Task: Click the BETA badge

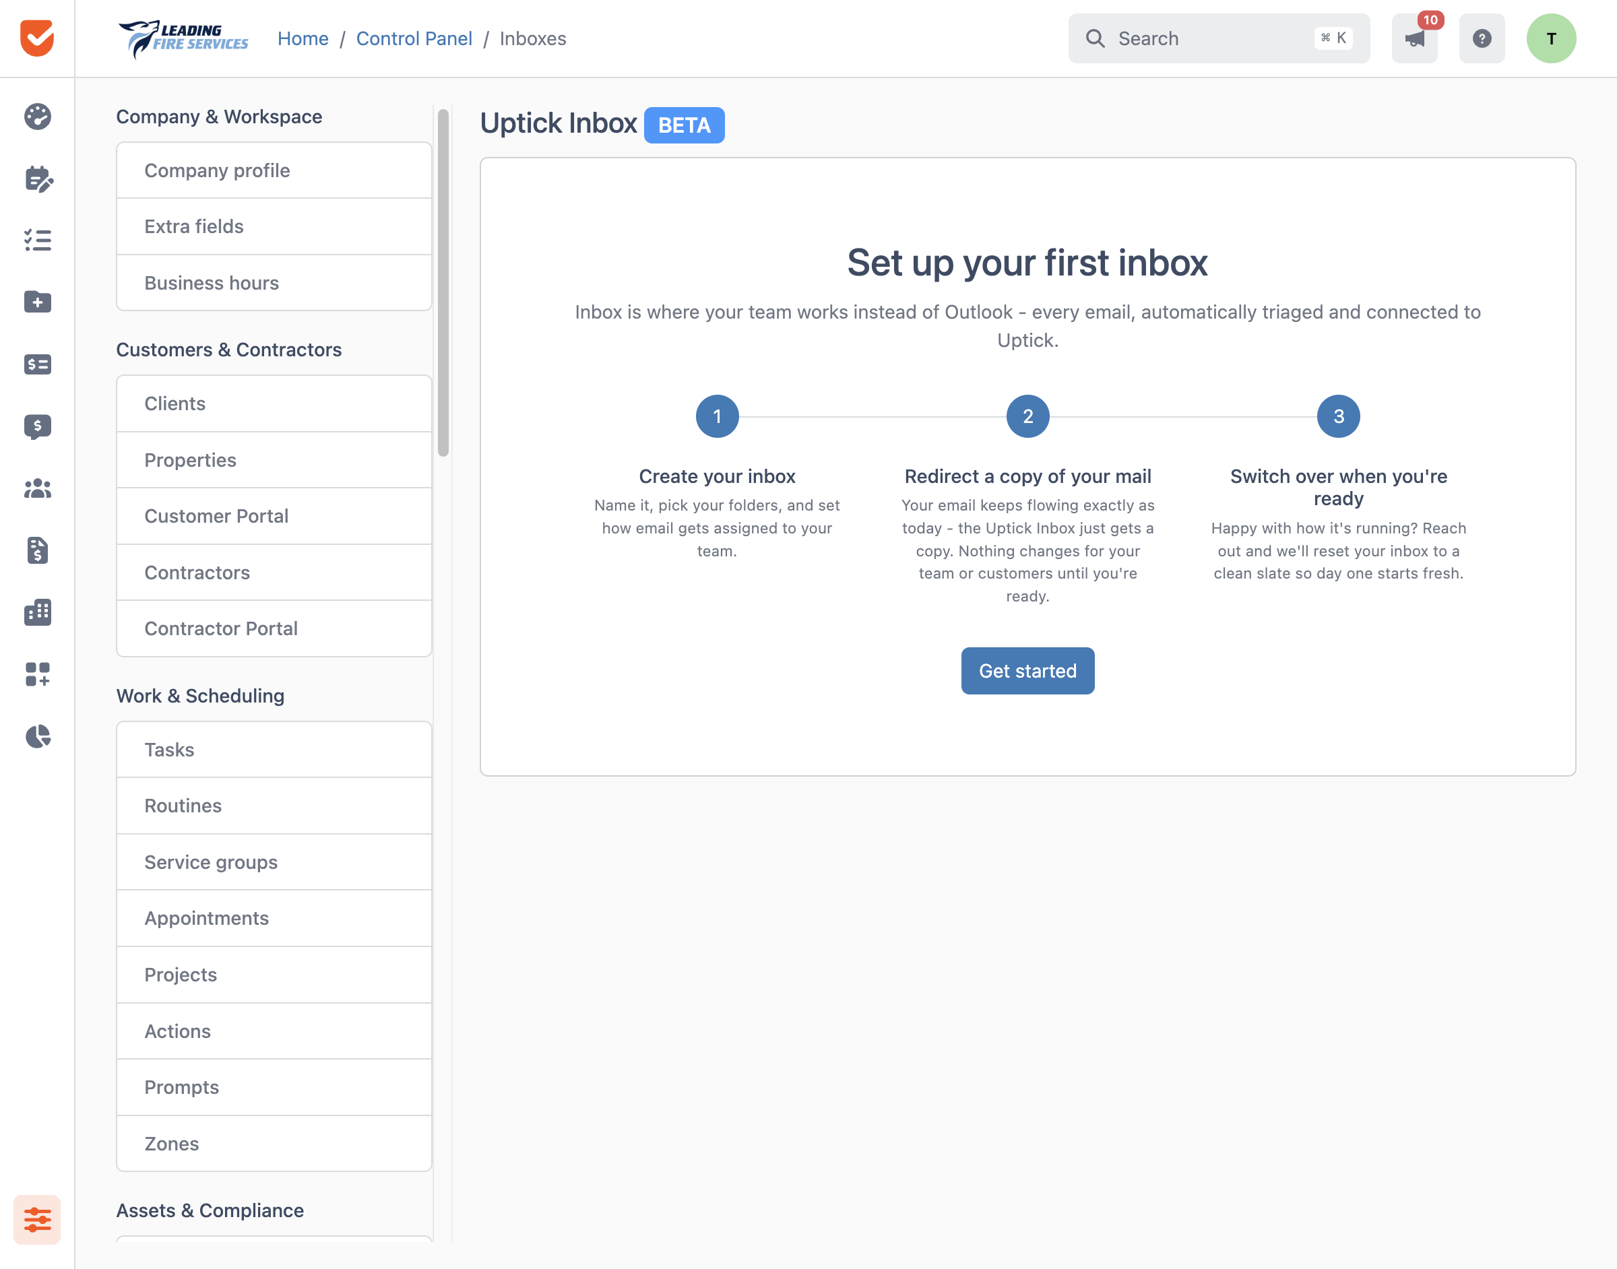Action: coord(685,125)
